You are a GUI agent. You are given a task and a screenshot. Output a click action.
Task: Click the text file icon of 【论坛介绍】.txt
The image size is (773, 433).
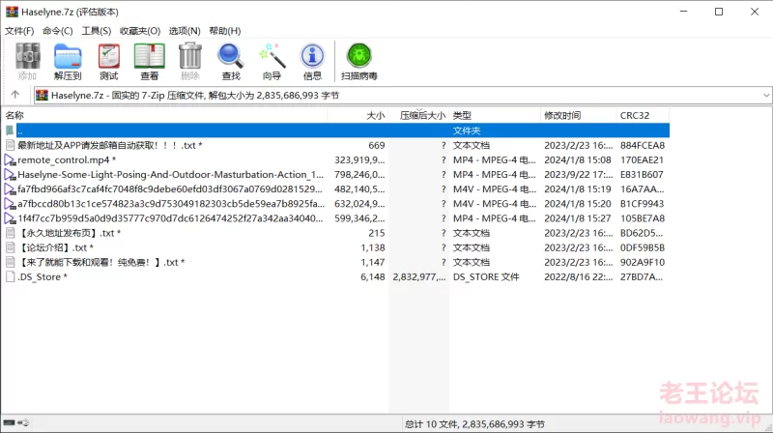[x=10, y=247]
